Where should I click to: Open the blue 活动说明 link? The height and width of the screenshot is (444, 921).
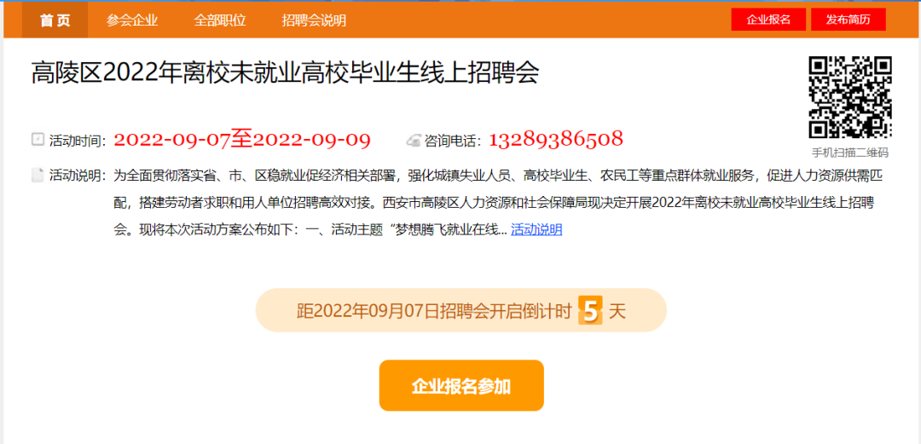pos(536,229)
